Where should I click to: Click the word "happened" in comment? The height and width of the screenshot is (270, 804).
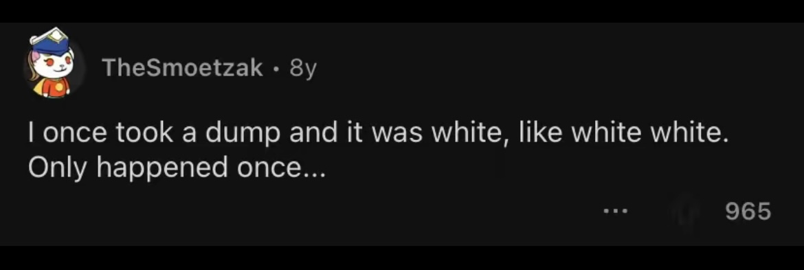pyautogui.click(x=163, y=169)
